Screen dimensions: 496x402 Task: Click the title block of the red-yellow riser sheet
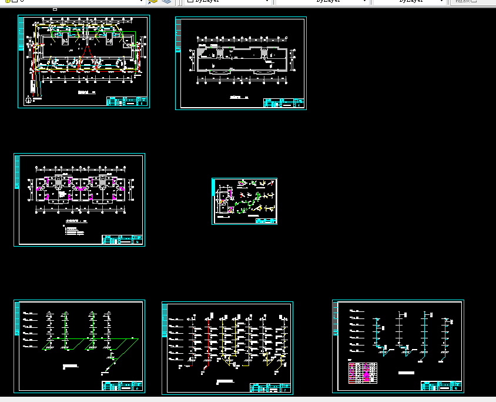click(270, 388)
